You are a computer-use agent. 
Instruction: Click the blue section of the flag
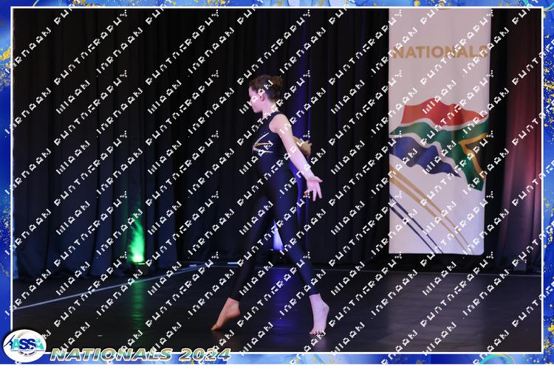[419, 156]
